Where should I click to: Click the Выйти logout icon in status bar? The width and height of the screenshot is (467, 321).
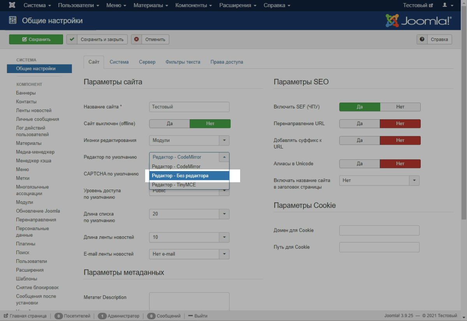point(190,316)
